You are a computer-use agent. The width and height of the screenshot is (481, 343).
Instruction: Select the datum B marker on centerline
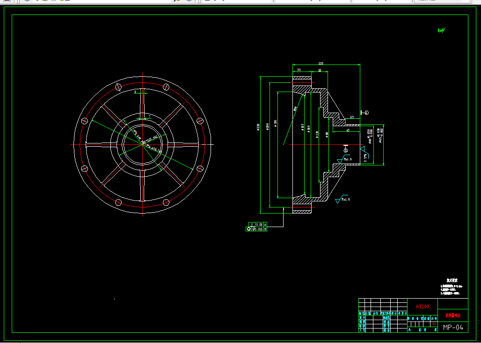tap(346, 149)
